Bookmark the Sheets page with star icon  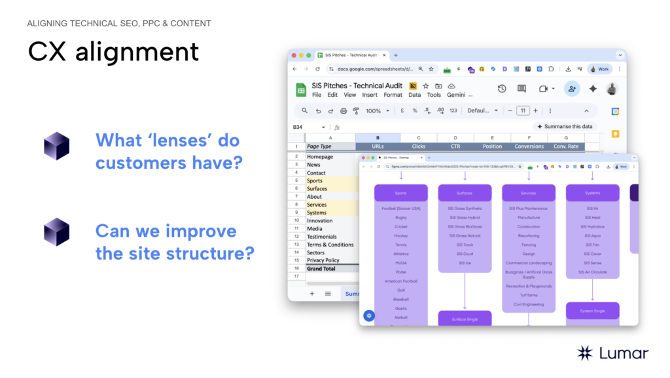431,69
